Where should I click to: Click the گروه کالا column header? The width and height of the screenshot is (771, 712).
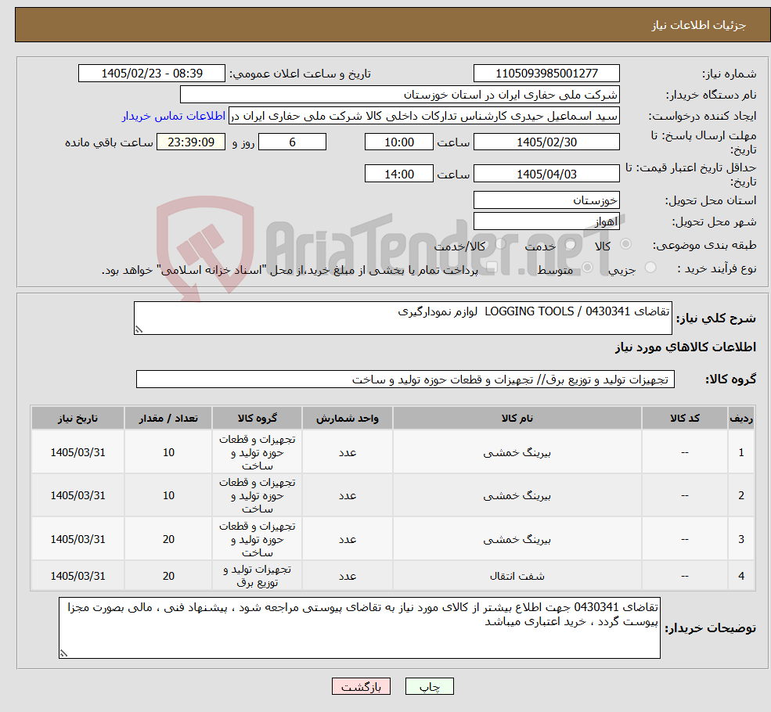click(x=258, y=418)
